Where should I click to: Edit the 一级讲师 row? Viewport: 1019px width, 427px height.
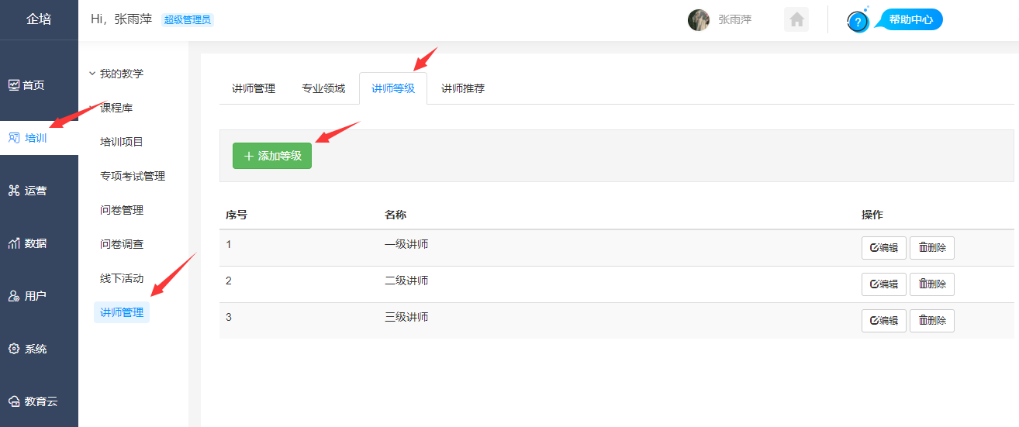(x=884, y=248)
